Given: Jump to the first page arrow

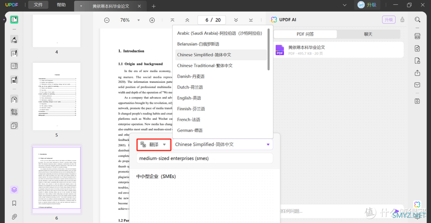Looking at the screenshot, I should [x=172, y=20].
